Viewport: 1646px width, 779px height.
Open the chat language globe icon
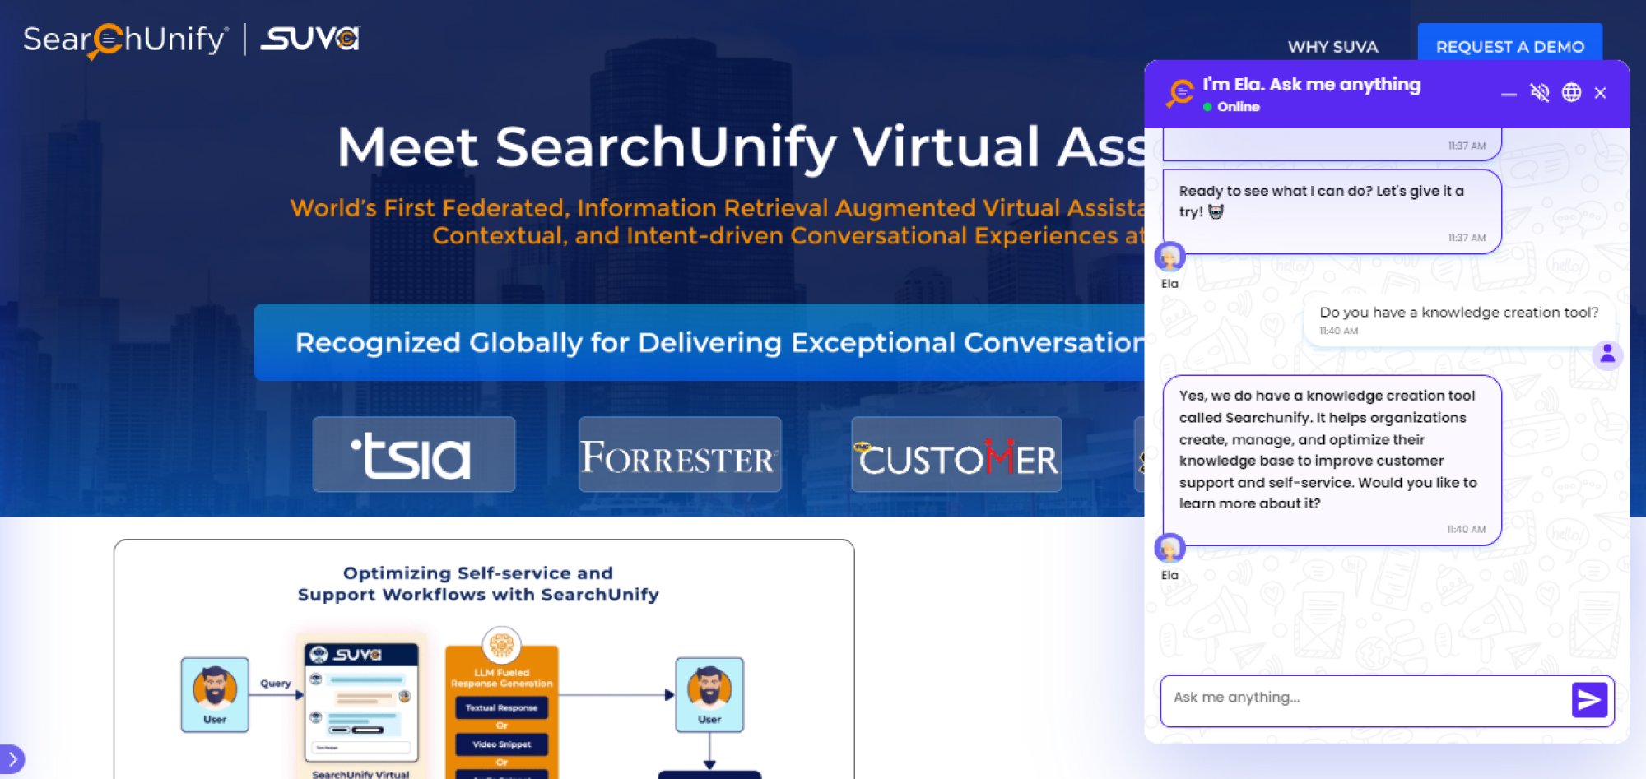1571,93
